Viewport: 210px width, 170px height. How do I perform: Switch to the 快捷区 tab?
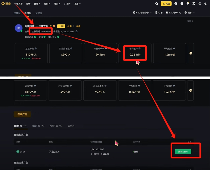tap(17, 13)
